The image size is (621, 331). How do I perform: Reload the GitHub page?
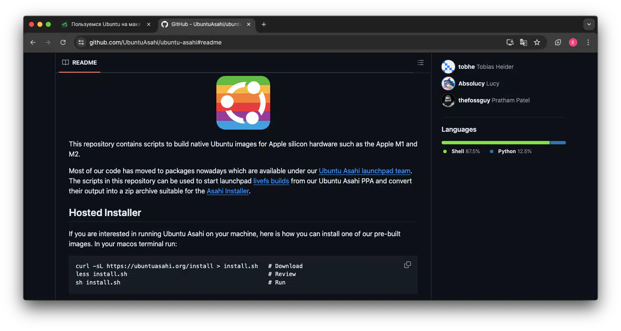coord(63,42)
